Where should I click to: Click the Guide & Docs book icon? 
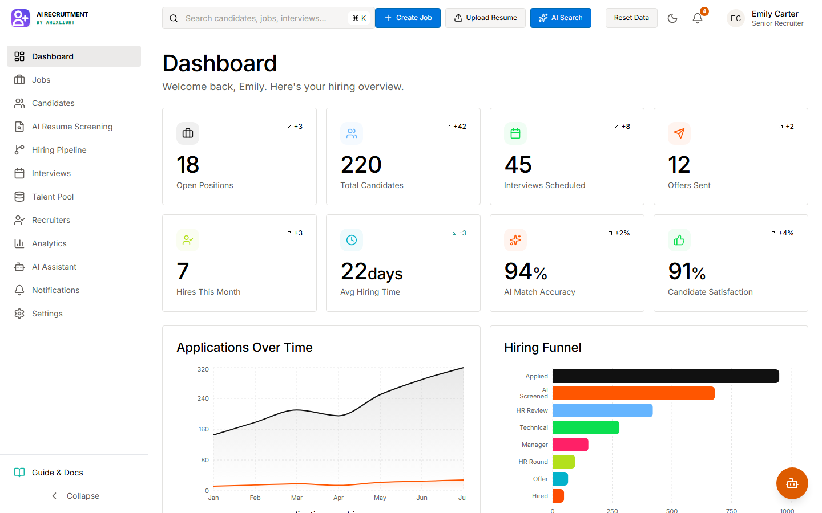(19, 473)
